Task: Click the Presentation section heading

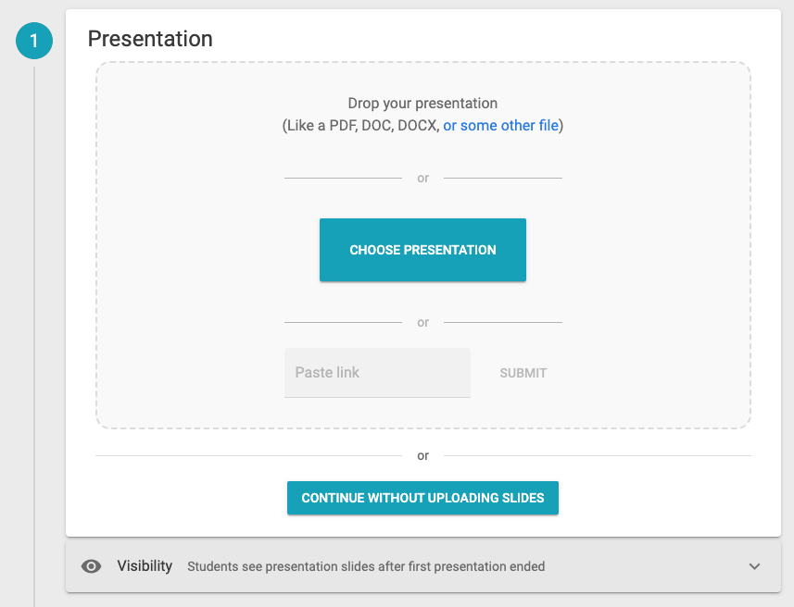Action: (x=150, y=39)
